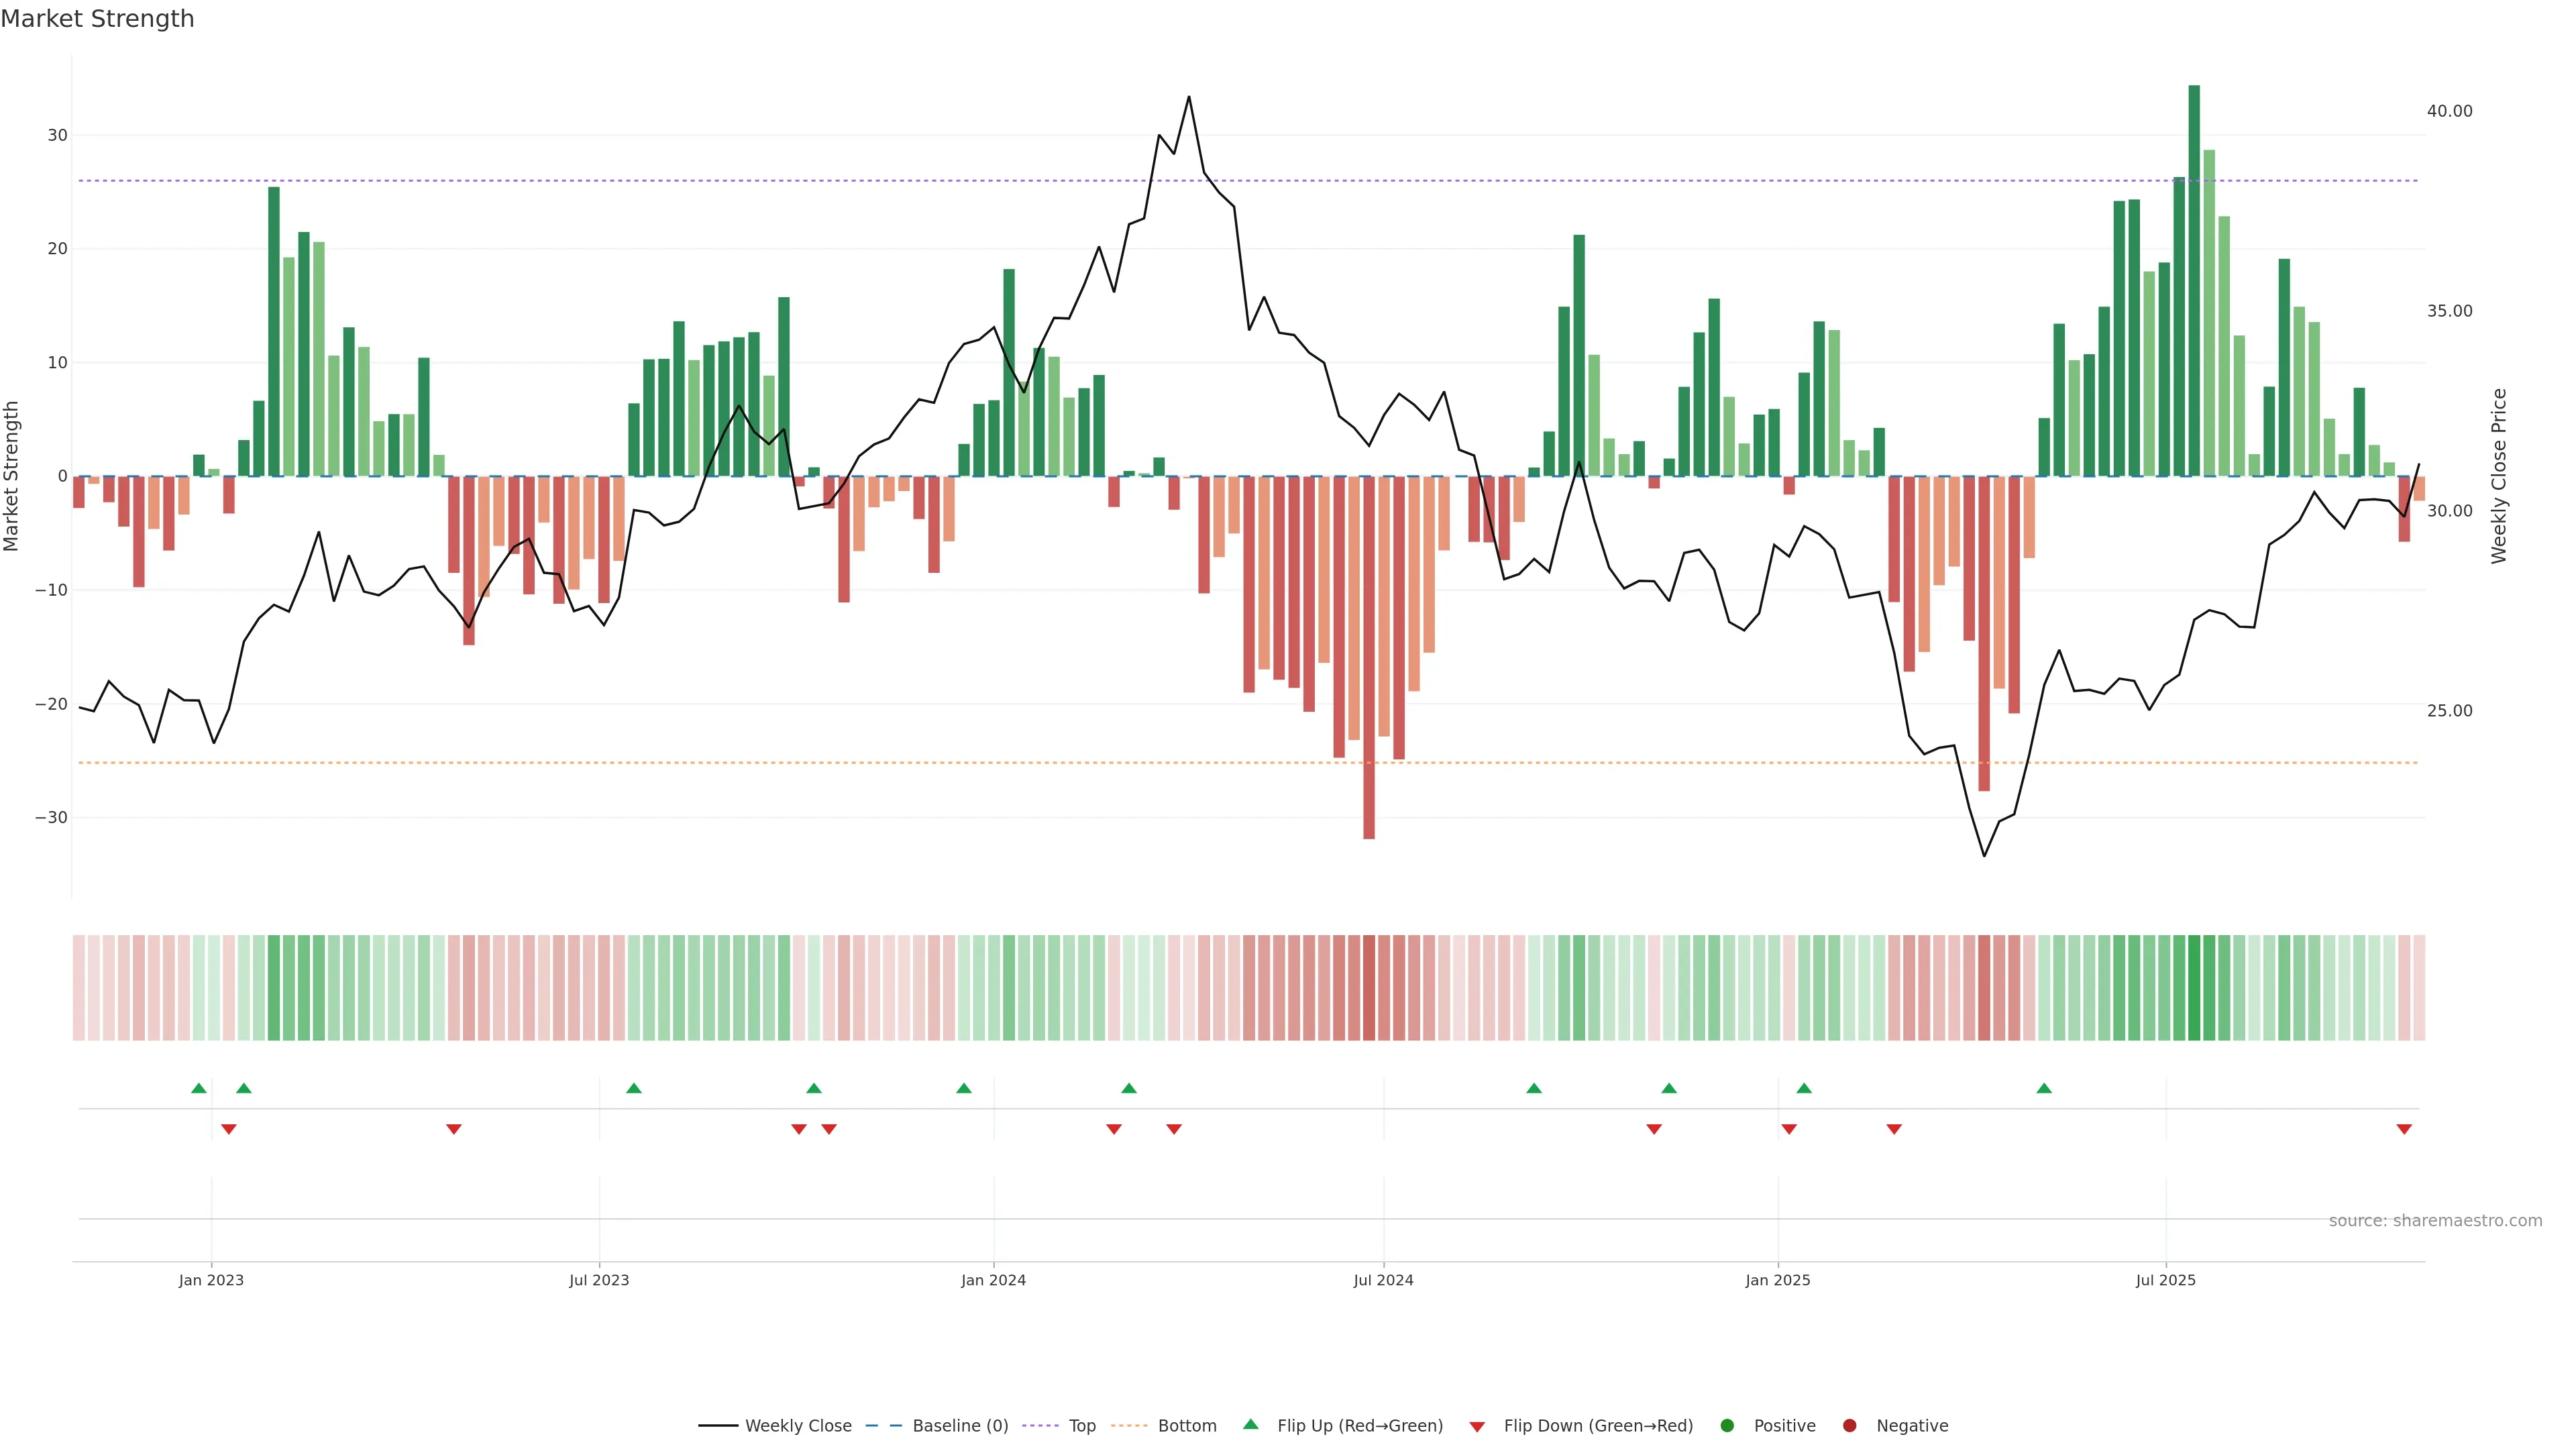This screenshot has height=1449, width=2576.
Task: Click the last red flip-down marker at far right
Action: [x=2404, y=1129]
